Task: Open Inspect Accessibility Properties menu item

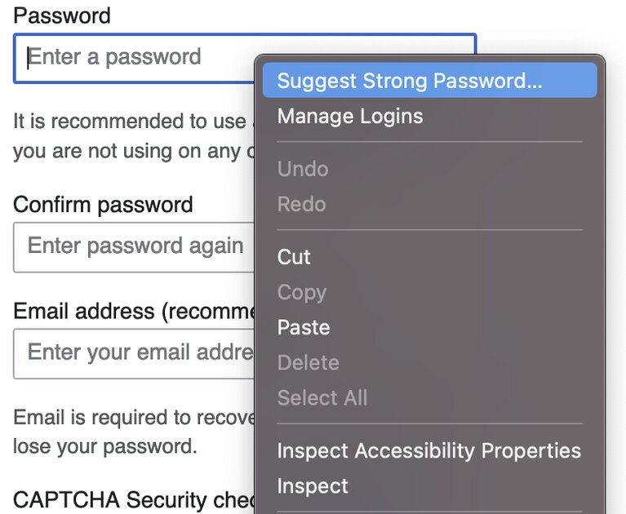Action: click(x=428, y=450)
